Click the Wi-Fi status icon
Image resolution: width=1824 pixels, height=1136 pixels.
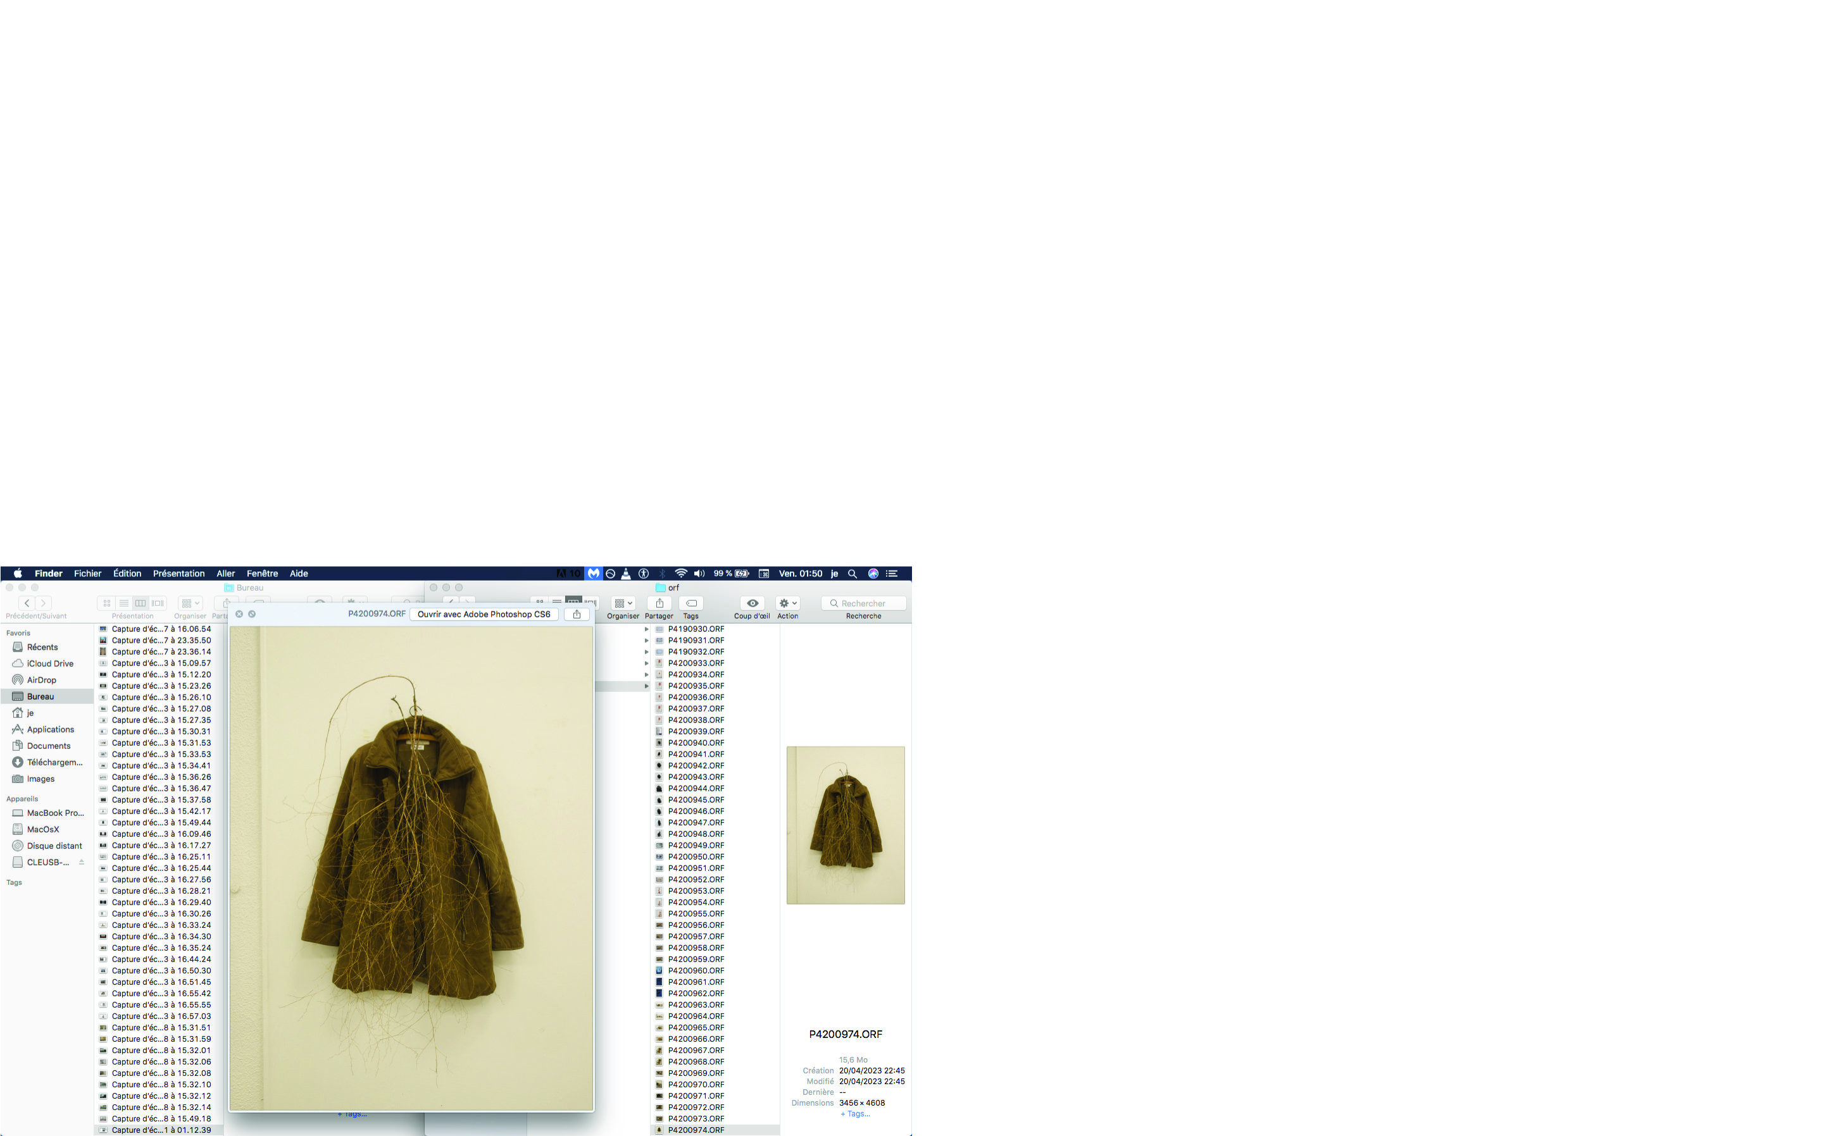pos(680,574)
